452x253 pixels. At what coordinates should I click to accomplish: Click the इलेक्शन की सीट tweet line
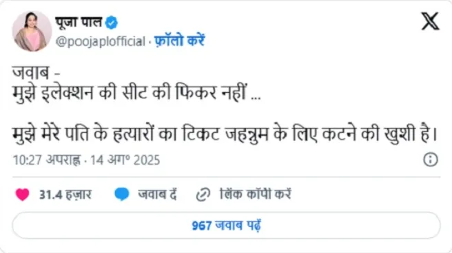pyautogui.click(x=136, y=93)
